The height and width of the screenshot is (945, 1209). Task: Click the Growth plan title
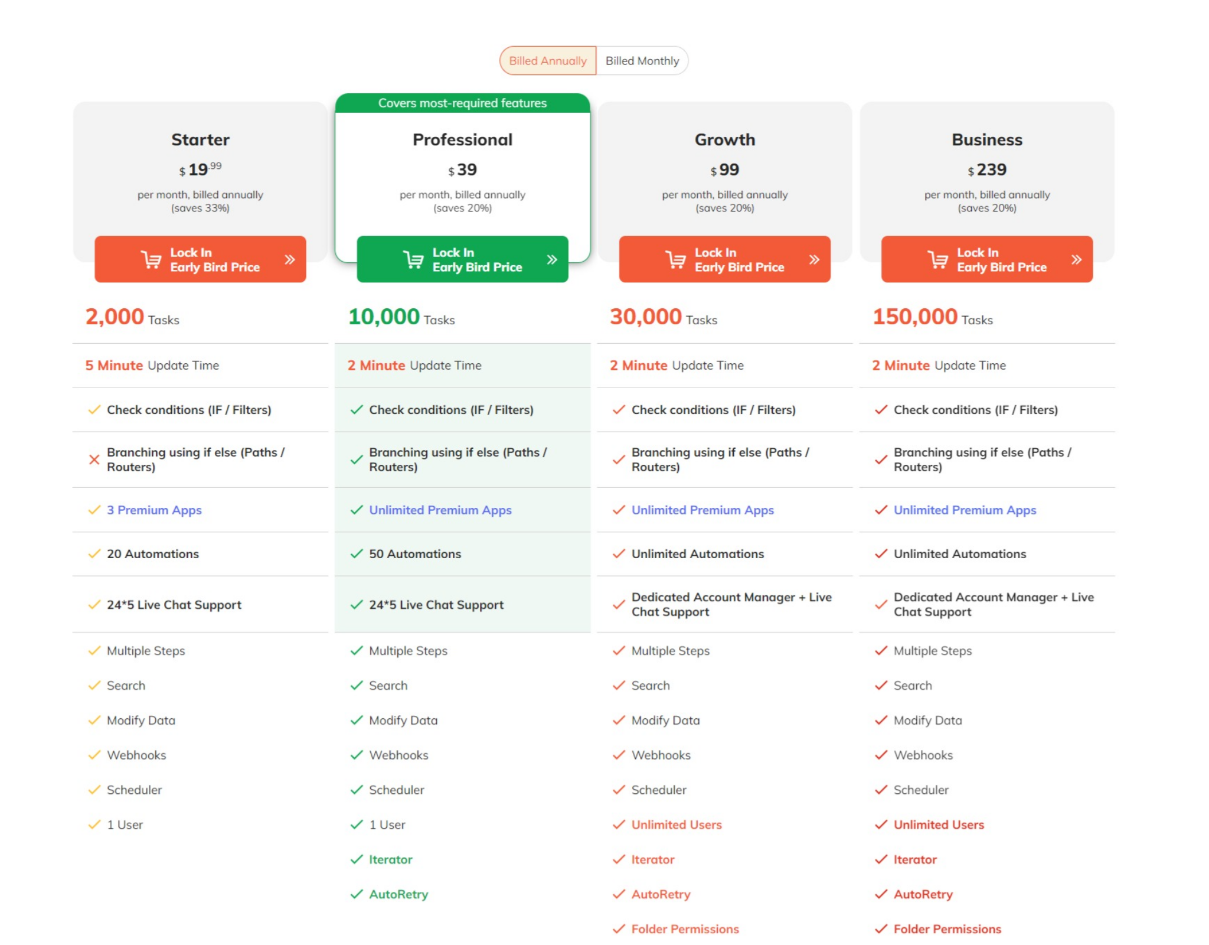pos(724,140)
